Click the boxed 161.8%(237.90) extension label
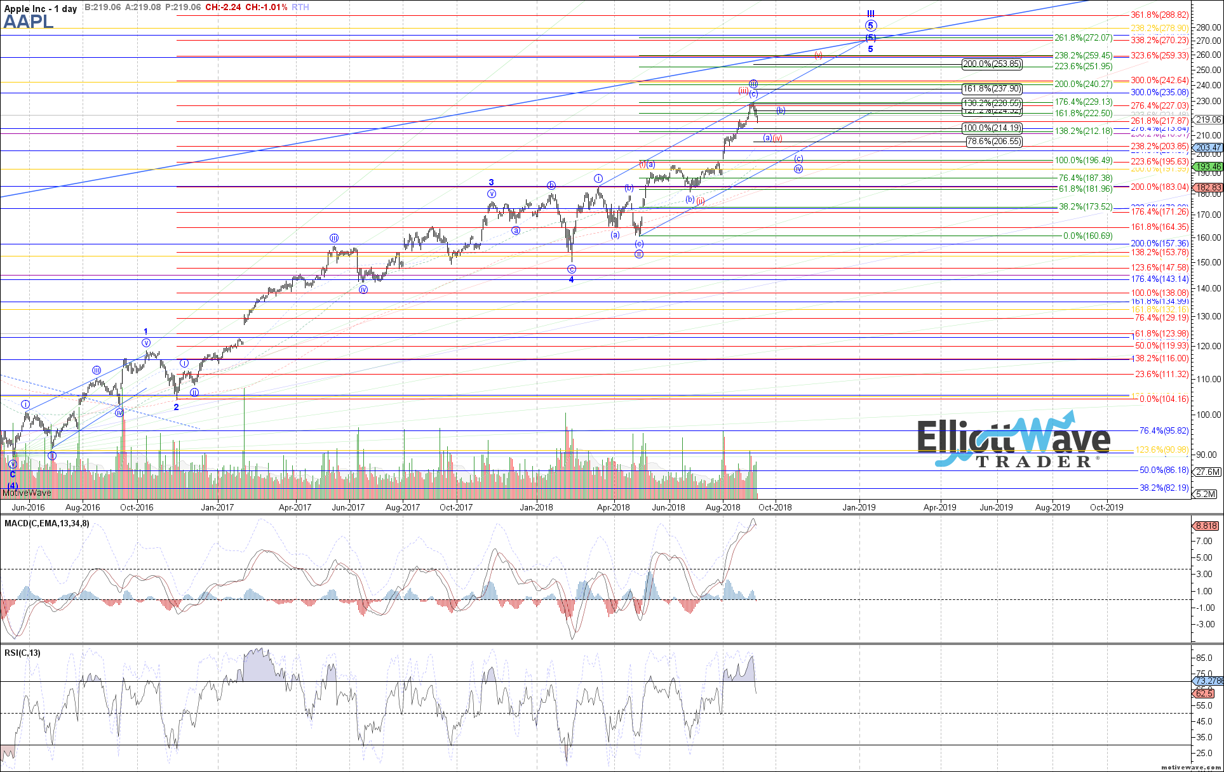1224x772 pixels. coord(992,89)
